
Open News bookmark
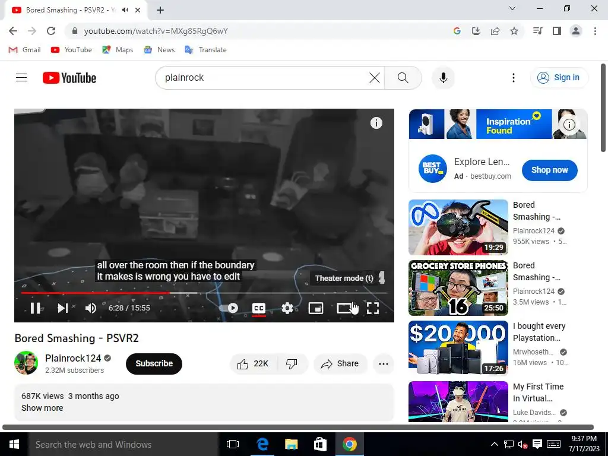click(159, 50)
